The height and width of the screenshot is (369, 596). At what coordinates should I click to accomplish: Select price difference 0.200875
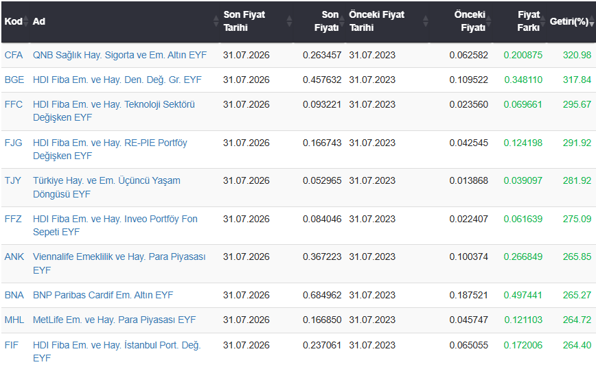point(523,55)
